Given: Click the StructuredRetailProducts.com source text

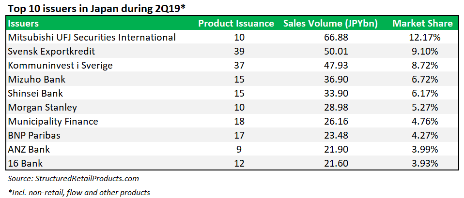Looking at the screenshot, I should click(x=87, y=178).
